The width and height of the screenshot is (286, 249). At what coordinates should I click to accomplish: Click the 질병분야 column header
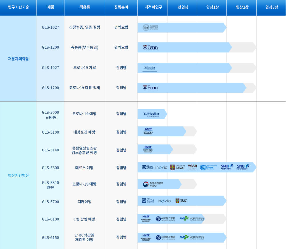tap(121, 7)
